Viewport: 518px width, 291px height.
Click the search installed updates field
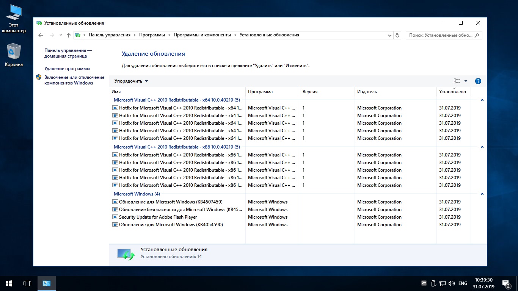(x=441, y=35)
